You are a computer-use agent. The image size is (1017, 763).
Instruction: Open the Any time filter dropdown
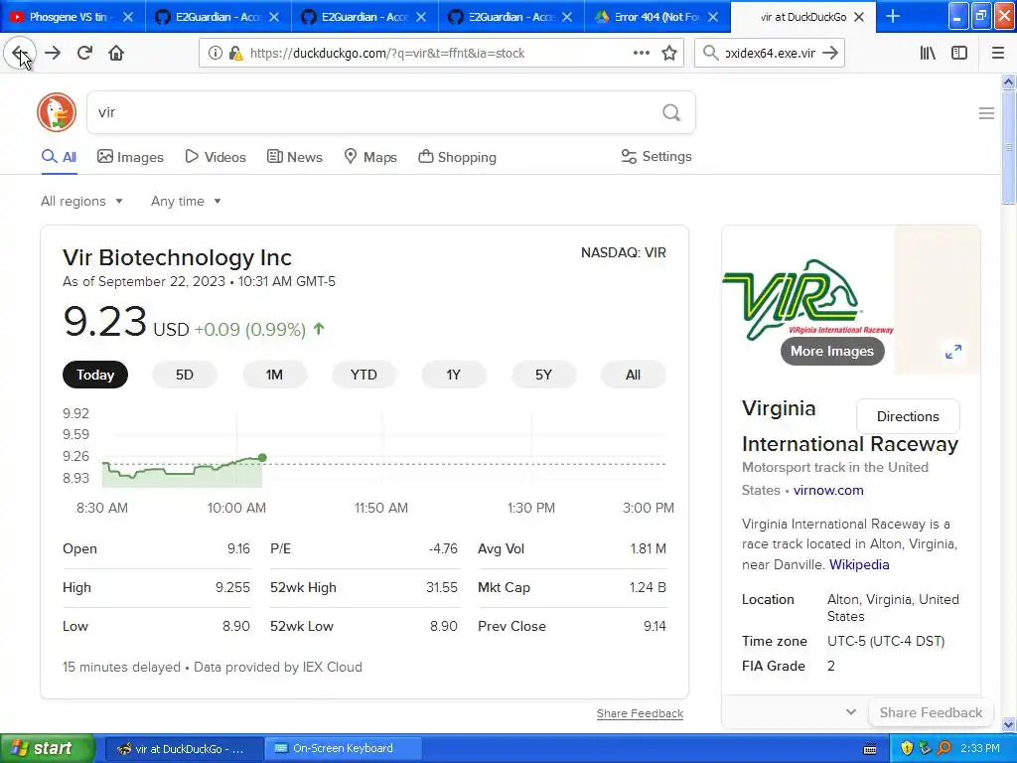186,201
